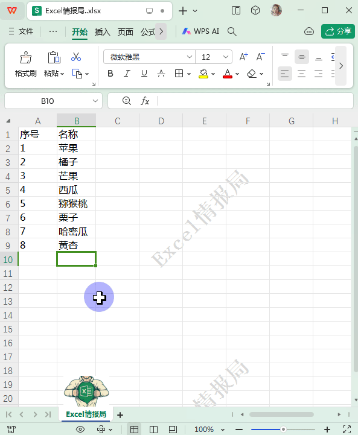
Task: Toggle eye protection mode icon
Action: point(80,429)
